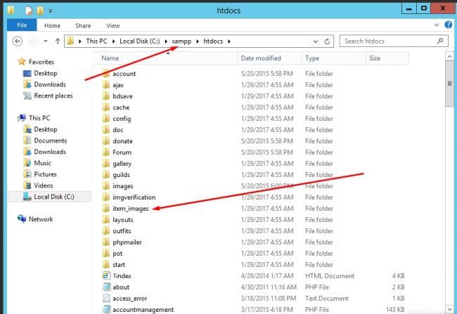Switch to the Home ribbon tab

pos(52,25)
